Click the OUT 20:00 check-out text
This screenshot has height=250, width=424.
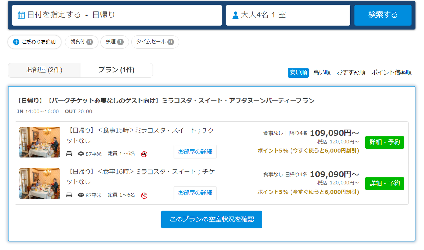pyautogui.click(x=79, y=112)
